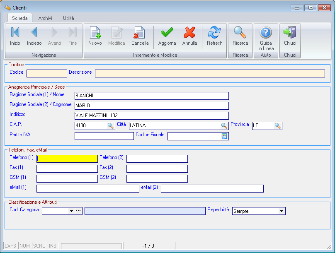Edit the Ragione Sociale (1) field BIANCHI

[x=152, y=96]
